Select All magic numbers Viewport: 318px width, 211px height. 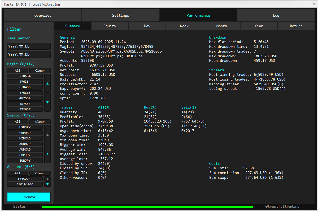(18, 71)
